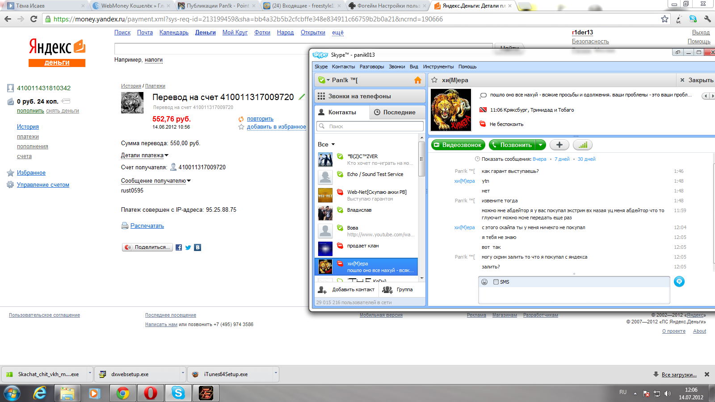Switch to the Последние tab in Skype
Image resolution: width=715 pixels, height=402 pixels.
397,112
